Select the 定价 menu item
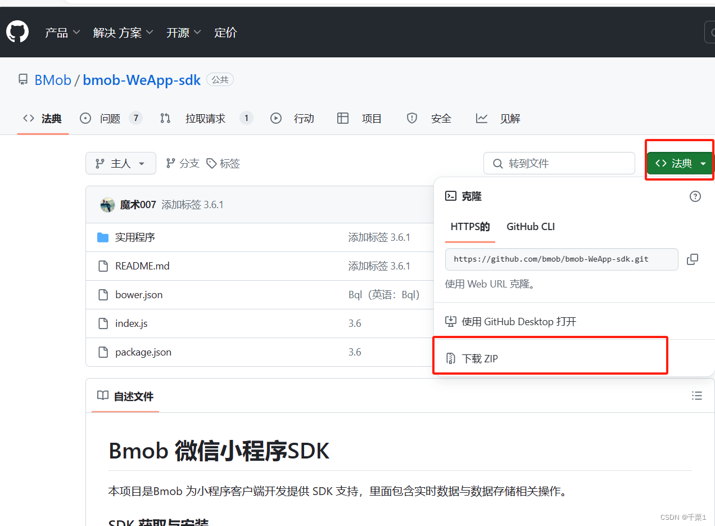The height and width of the screenshot is (526, 715). pos(225,33)
